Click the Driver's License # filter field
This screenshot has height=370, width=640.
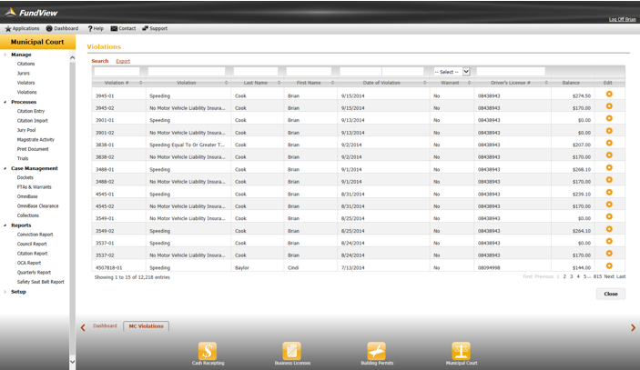tap(511, 72)
